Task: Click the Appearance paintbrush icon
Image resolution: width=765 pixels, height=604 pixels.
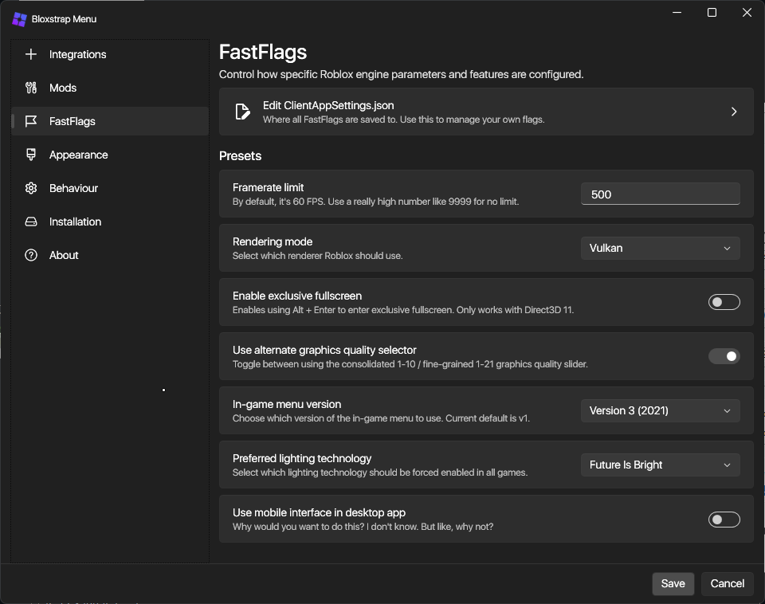Action: pos(31,155)
